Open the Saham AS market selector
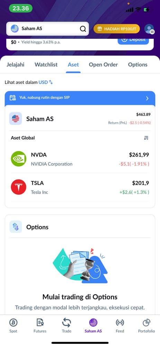This screenshot has height=347, width=160. point(47,29)
